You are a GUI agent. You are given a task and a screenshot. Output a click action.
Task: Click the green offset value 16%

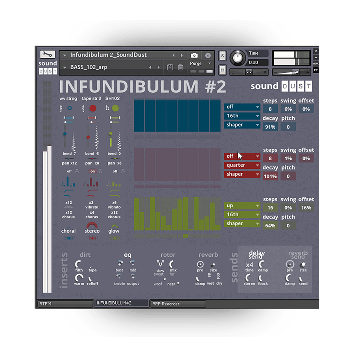[306, 208]
